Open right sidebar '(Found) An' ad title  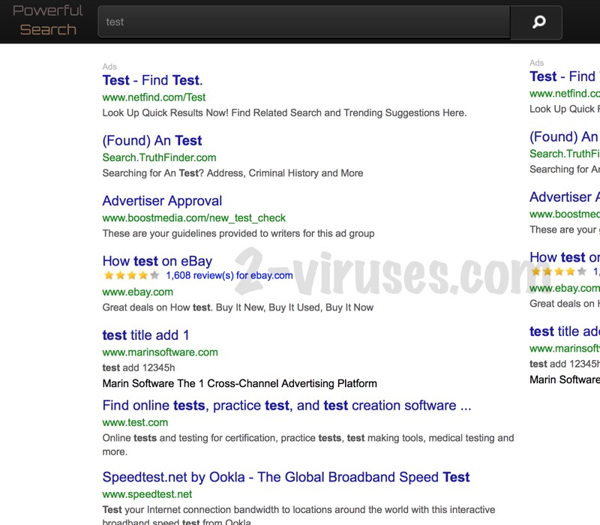[x=565, y=136]
